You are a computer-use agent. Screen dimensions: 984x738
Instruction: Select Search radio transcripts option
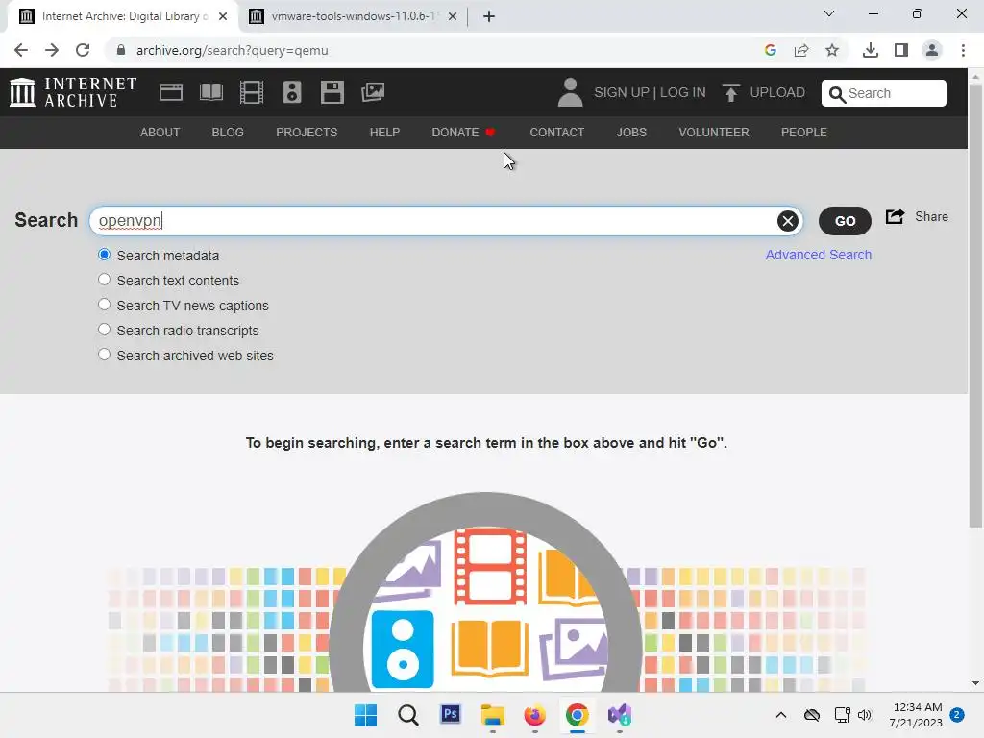click(104, 331)
